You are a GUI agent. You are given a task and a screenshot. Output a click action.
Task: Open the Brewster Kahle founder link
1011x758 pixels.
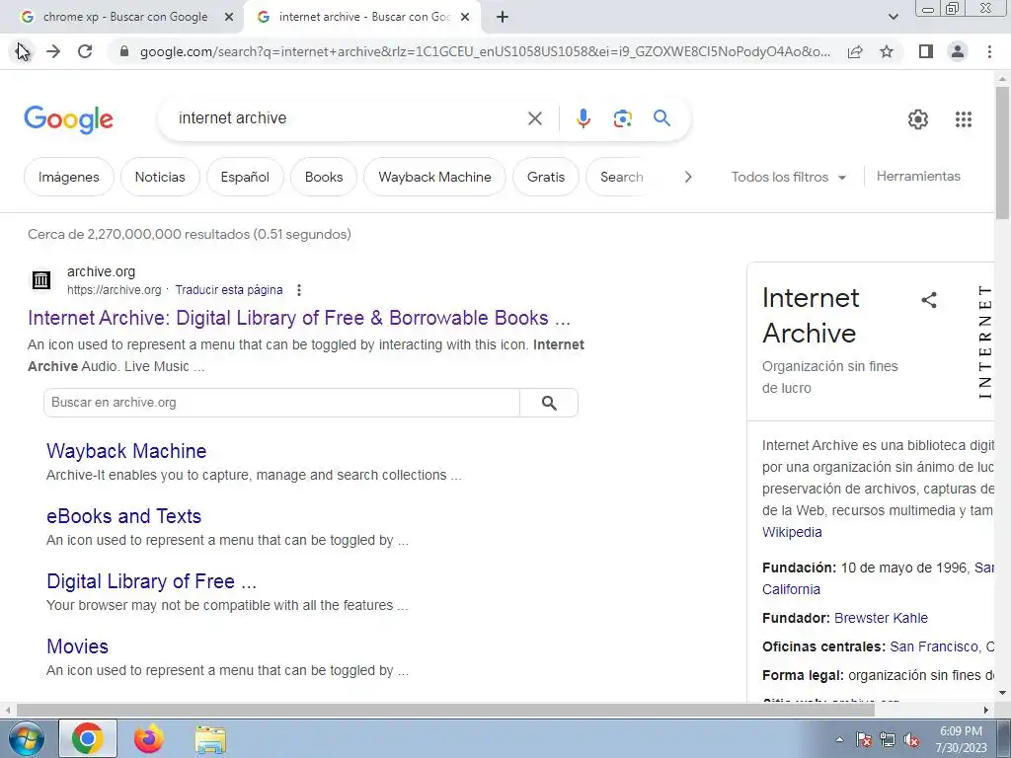pos(881,618)
